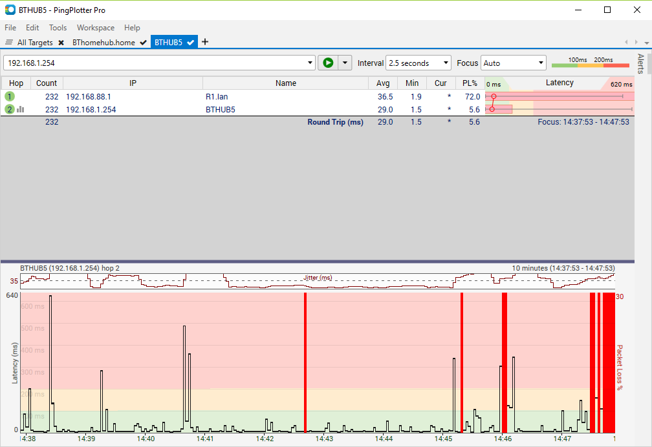Click the green hop 1 number badge
The image size is (652, 447).
pyautogui.click(x=9, y=96)
